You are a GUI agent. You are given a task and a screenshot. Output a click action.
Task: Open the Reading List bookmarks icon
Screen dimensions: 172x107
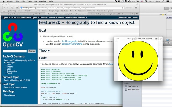(4, 11)
